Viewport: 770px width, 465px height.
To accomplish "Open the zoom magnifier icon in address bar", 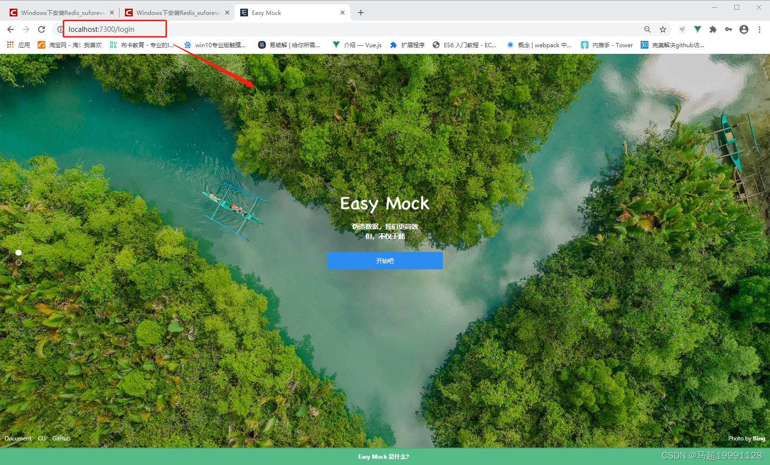I will tap(647, 29).
